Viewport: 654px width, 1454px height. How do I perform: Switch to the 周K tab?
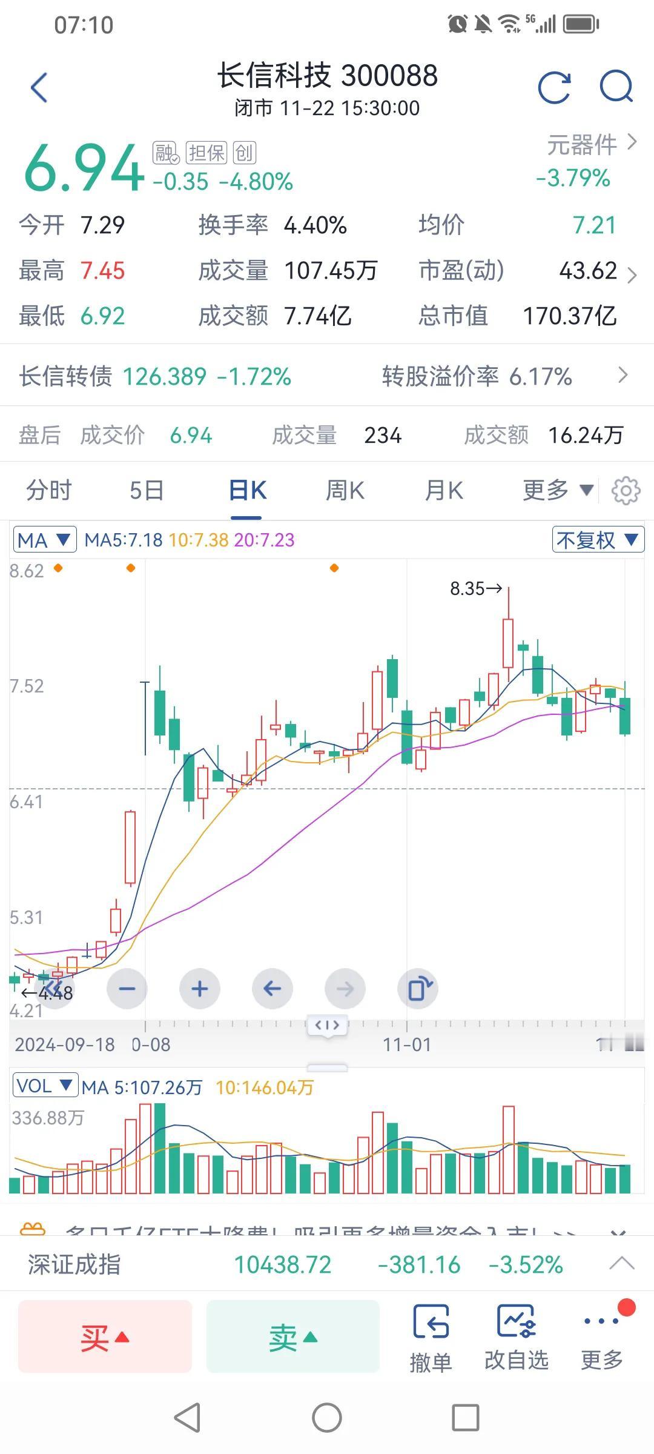[x=345, y=490]
